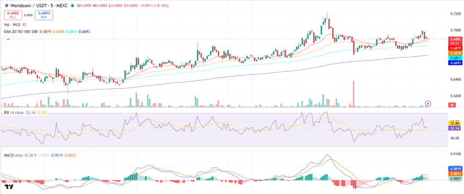
Task: Click the MACD histogram axis tag 0.0007
Action: 455,178
